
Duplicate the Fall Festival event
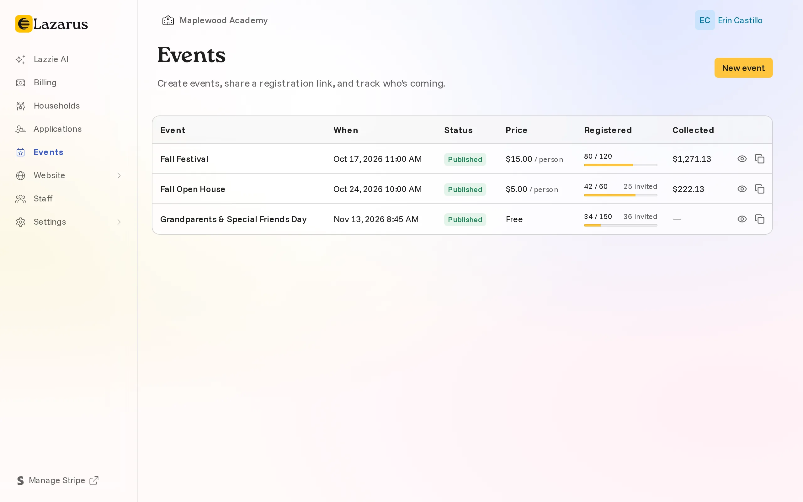click(x=759, y=159)
